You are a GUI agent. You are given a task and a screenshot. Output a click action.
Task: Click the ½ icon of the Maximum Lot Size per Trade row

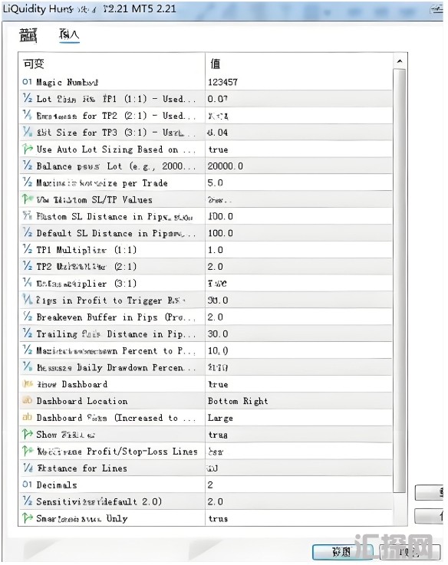click(x=28, y=182)
